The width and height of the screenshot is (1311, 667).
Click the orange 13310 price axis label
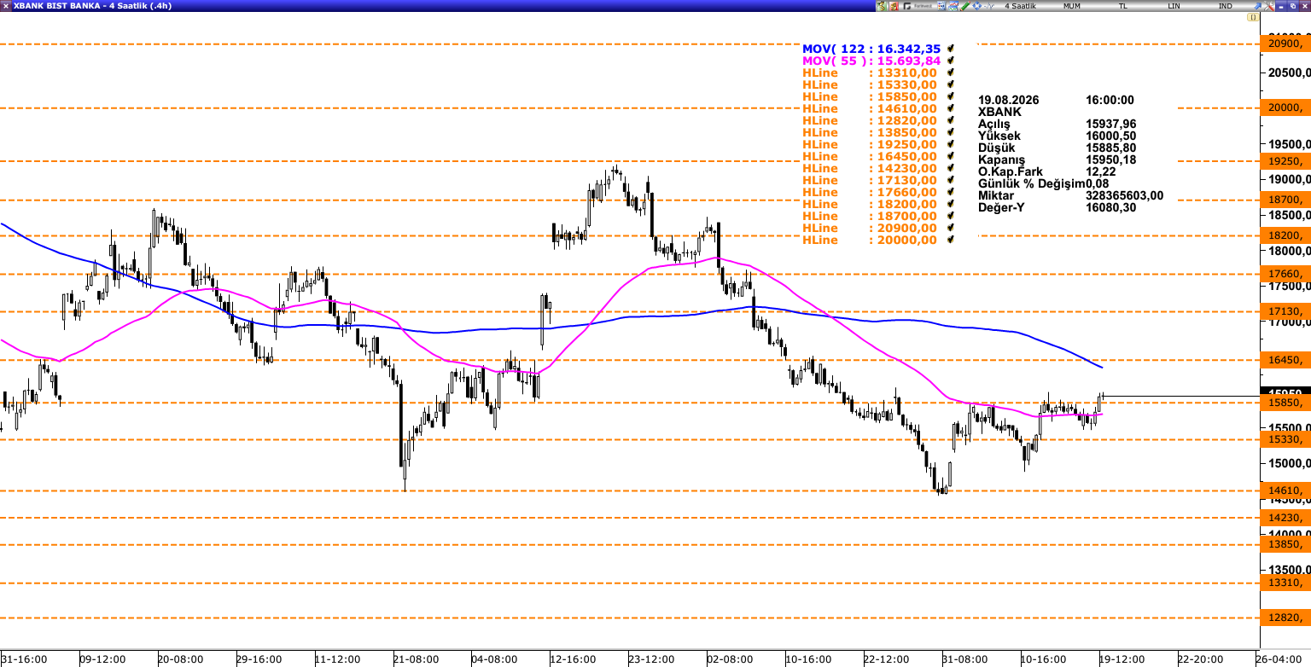pos(1285,583)
